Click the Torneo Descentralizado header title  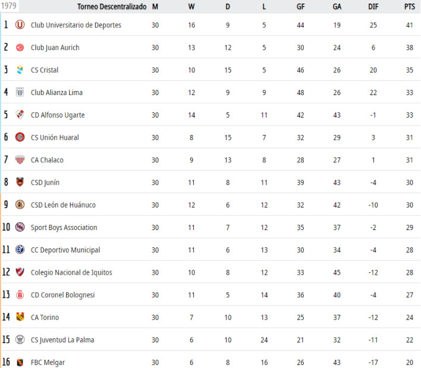pos(112,7)
